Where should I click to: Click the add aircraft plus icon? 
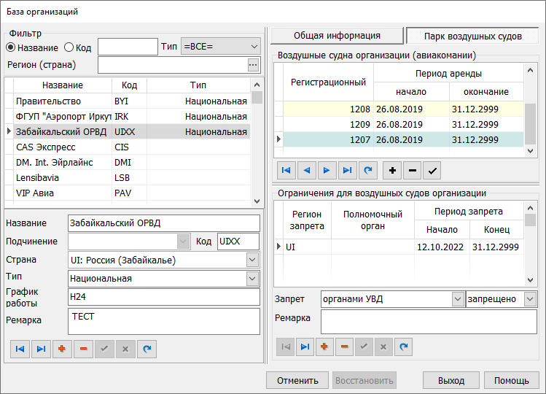393,171
